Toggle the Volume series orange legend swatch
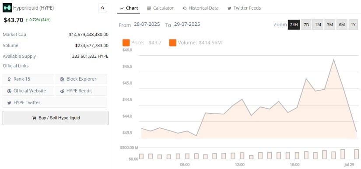This screenshot has height=169, width=361. pyautogui.click(x=173, y=42)
